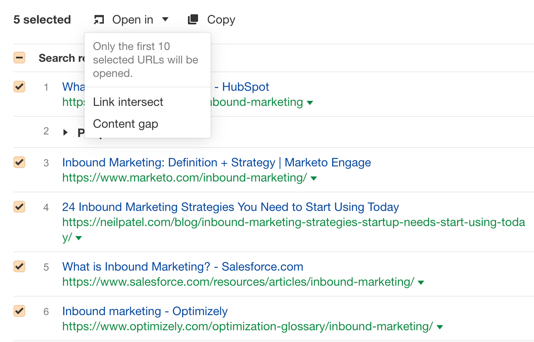Uncheck the Marketo Engage result checkbox

point(19,162)
